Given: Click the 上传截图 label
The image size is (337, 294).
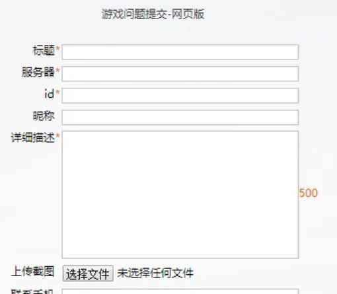Looking at the screenshot, I should (32, 272).
